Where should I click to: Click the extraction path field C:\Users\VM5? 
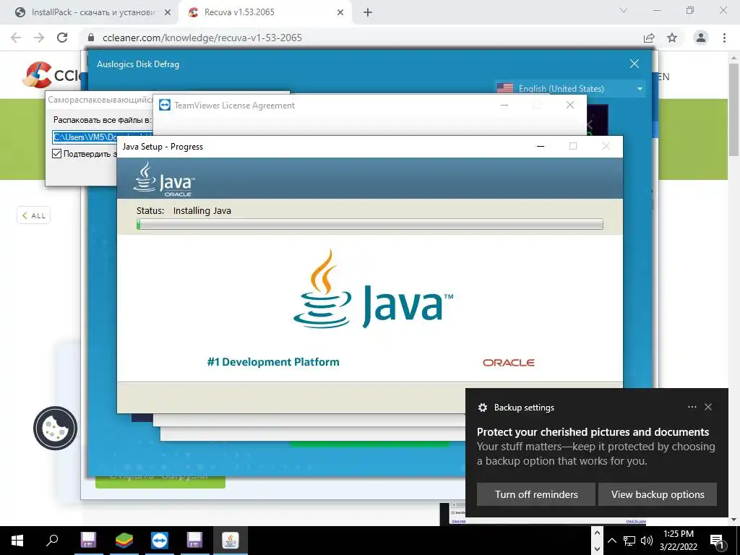[x=103, y=137]
